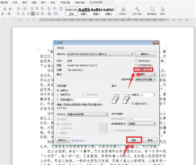This screenshot has height=165, width=196.
Task: Open 按纸型缩放 scale-to-paper dropdown
Action: pos(142,124)
